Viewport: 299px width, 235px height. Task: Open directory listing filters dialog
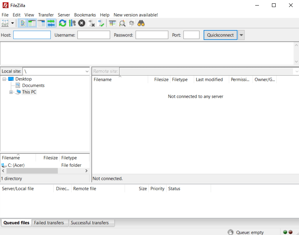point(112,23)
